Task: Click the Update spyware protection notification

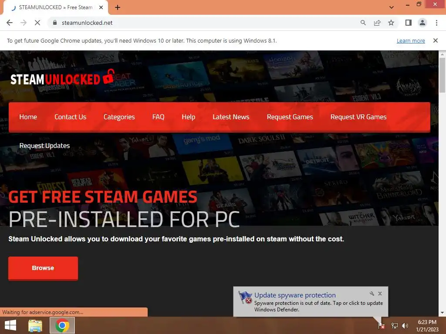Action: tap(311, 302)
